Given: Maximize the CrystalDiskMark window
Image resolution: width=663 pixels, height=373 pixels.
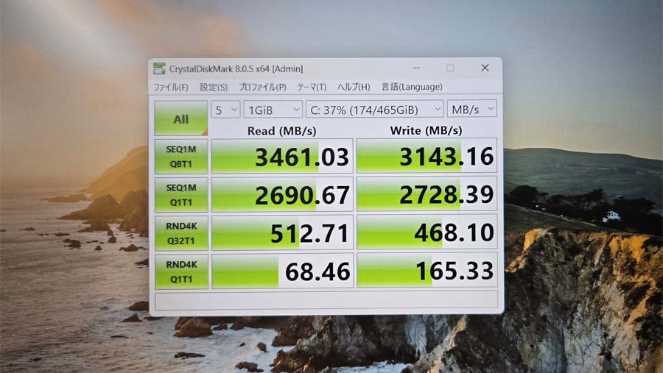Looking at the screenshot, I should tap(450, 68).
